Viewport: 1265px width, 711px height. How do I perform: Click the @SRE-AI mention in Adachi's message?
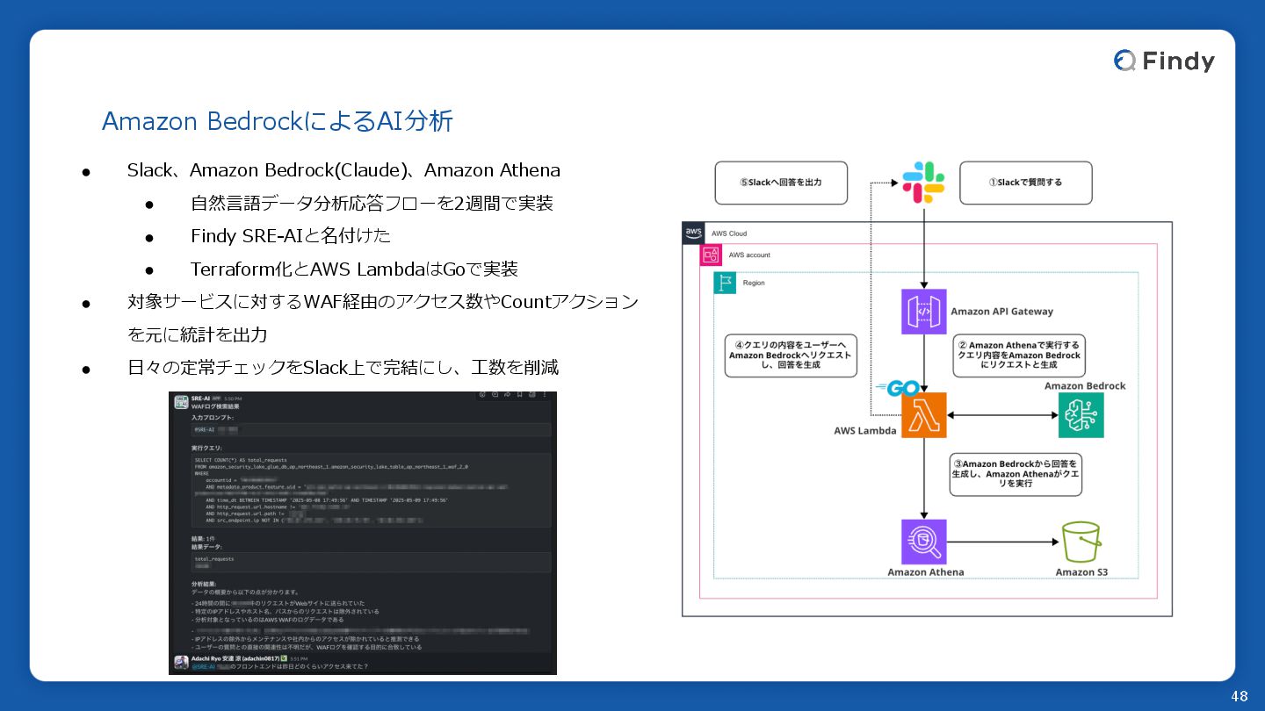(203, 666)
